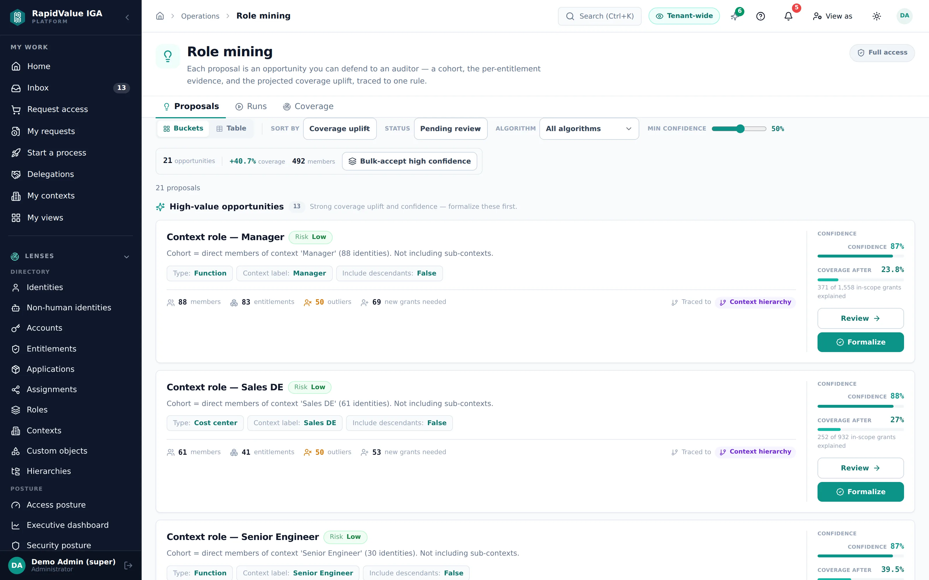
Task: Review the Manager context role proposal
Action: 860,318
